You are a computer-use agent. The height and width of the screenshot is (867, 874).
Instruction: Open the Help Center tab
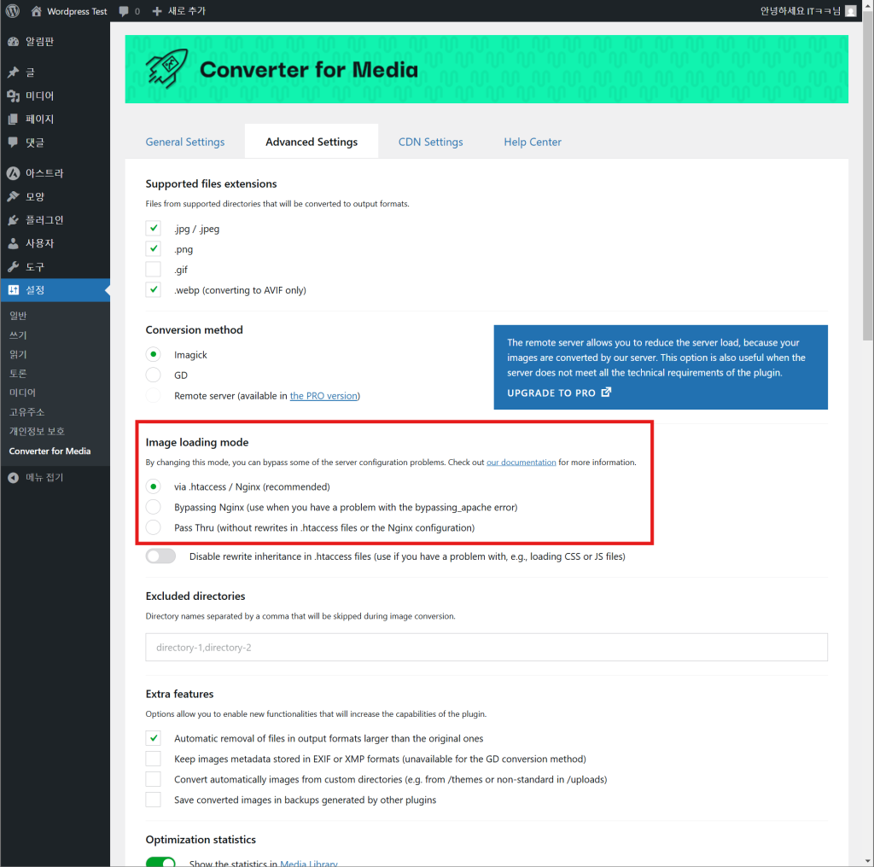(x=533, y=143)
